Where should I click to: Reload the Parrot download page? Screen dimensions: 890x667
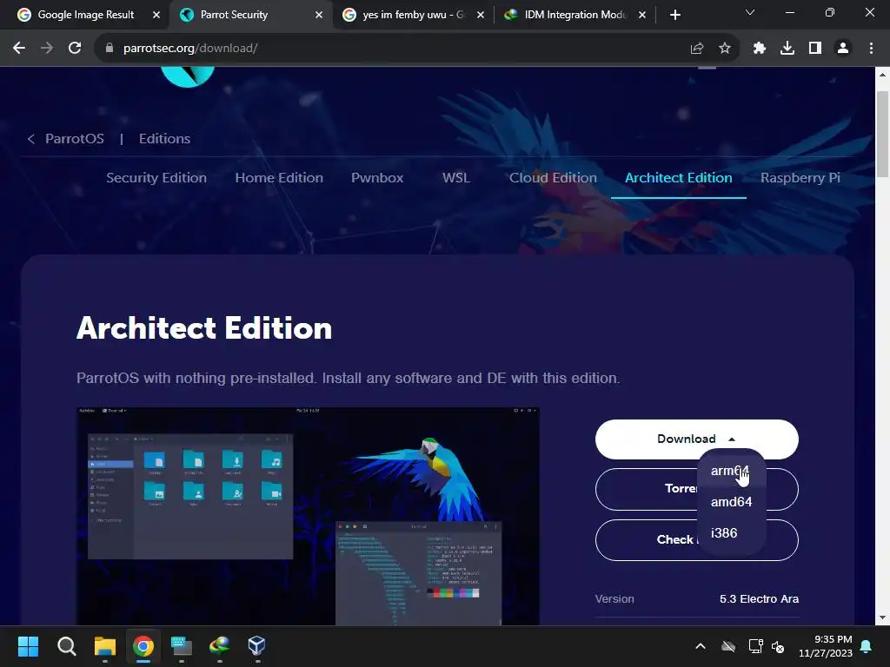pos(75,49)
